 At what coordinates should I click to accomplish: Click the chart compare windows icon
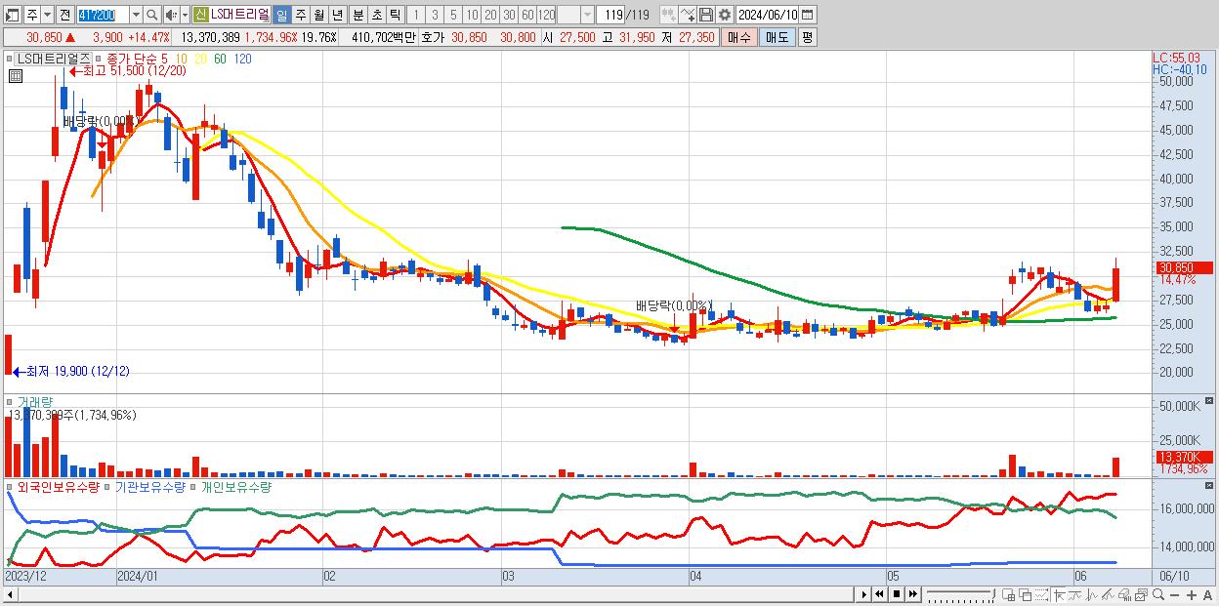pyautogui.click(x=1141, y=594)
